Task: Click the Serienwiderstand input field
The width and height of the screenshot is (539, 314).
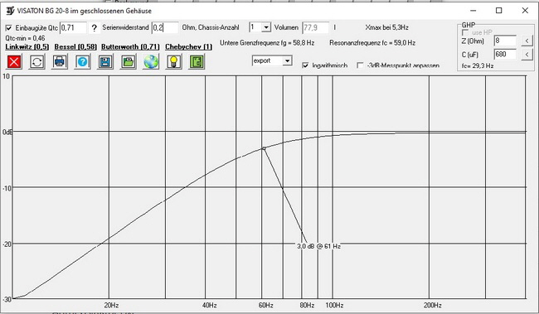Action: pos(165,28)
